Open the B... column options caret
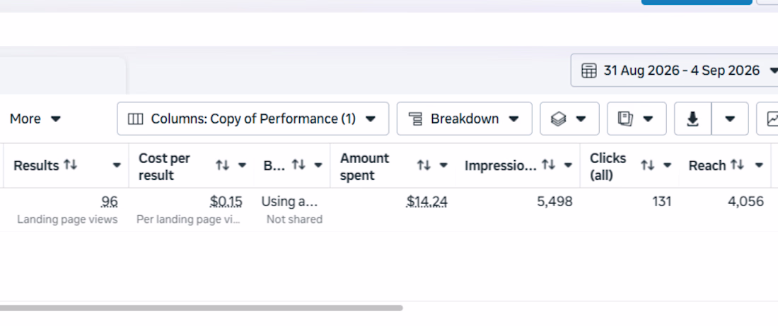778x326 pixels. pyautogui.click(x=318, y=165)
